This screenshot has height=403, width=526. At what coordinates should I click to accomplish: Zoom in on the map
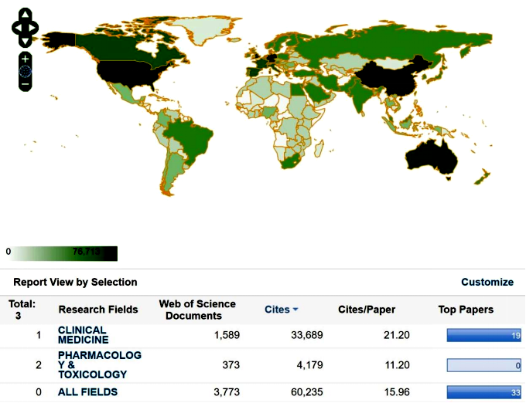click(26, 59)
